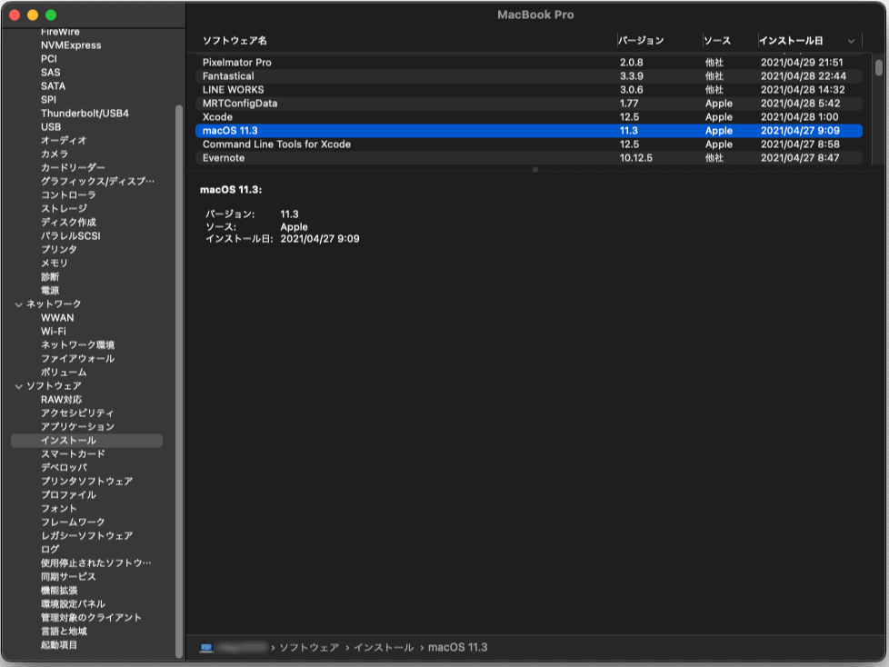Sort by インストール日 column header
Image resolution: width=889 pixels, height=667 pixels.
coord(791,41)
